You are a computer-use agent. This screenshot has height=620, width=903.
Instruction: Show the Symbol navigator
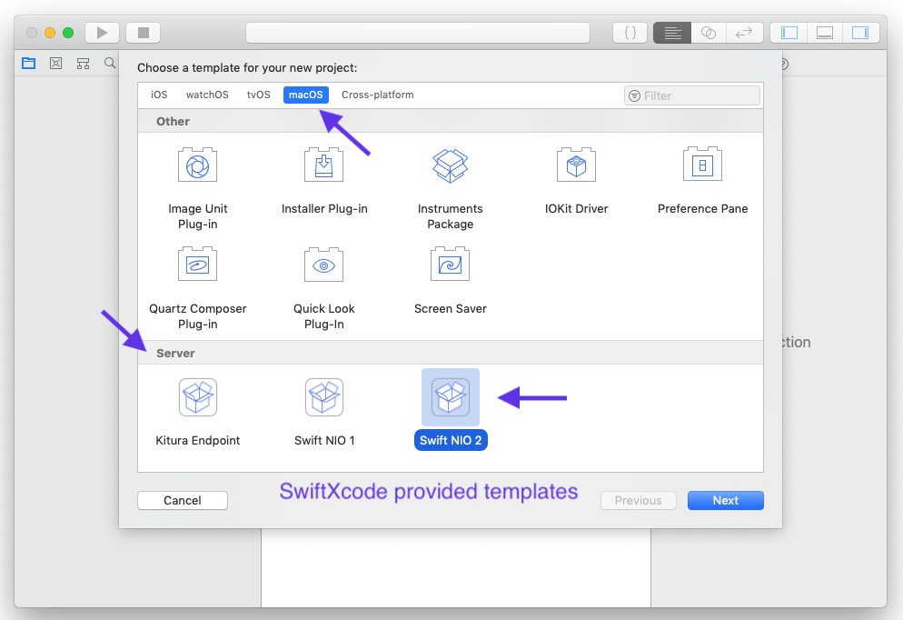pyautogui.click(x=83, y=64)
